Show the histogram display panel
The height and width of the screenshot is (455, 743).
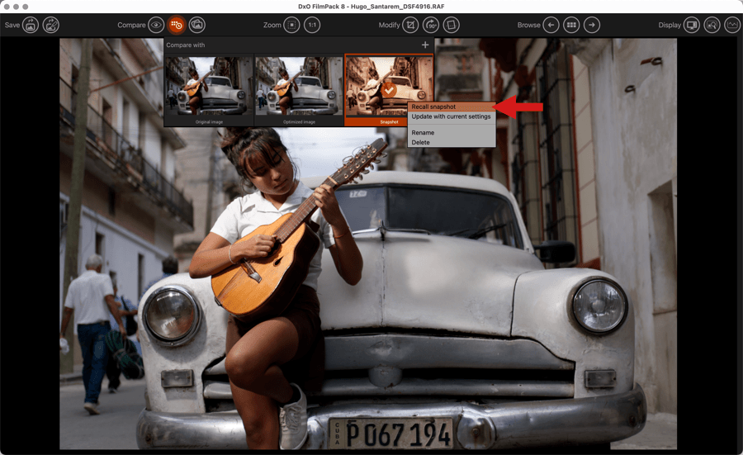pos(732,25)
